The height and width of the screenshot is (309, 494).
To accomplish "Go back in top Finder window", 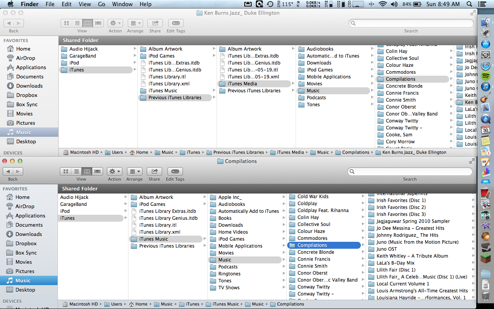I will (x=9, y=23).
